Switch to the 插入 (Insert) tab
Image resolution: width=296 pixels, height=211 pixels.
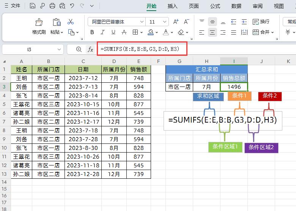pos(173,6)
